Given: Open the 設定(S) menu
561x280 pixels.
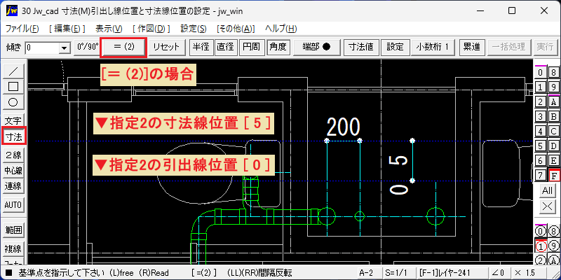Looking at the screenshot, I should [194, 29].
